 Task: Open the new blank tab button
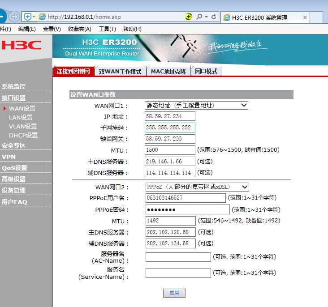(x=316, y=17)
